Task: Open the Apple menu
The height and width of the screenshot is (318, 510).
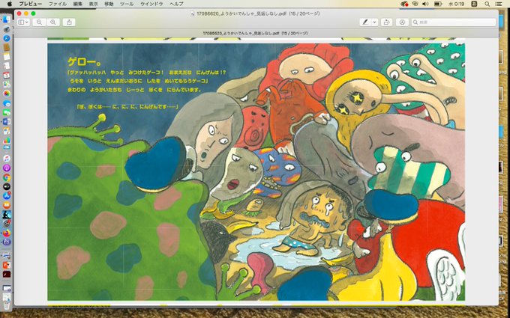Action: pyautogui.click(x=10, y=4)
